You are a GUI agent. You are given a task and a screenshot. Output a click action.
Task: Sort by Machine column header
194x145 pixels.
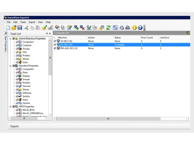pos(70,38)
